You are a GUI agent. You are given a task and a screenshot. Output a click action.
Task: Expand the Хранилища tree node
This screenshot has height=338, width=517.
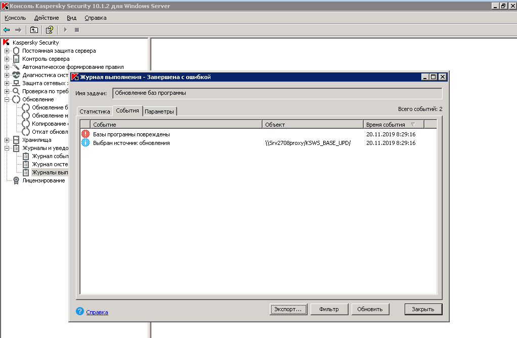click(7, 140)
